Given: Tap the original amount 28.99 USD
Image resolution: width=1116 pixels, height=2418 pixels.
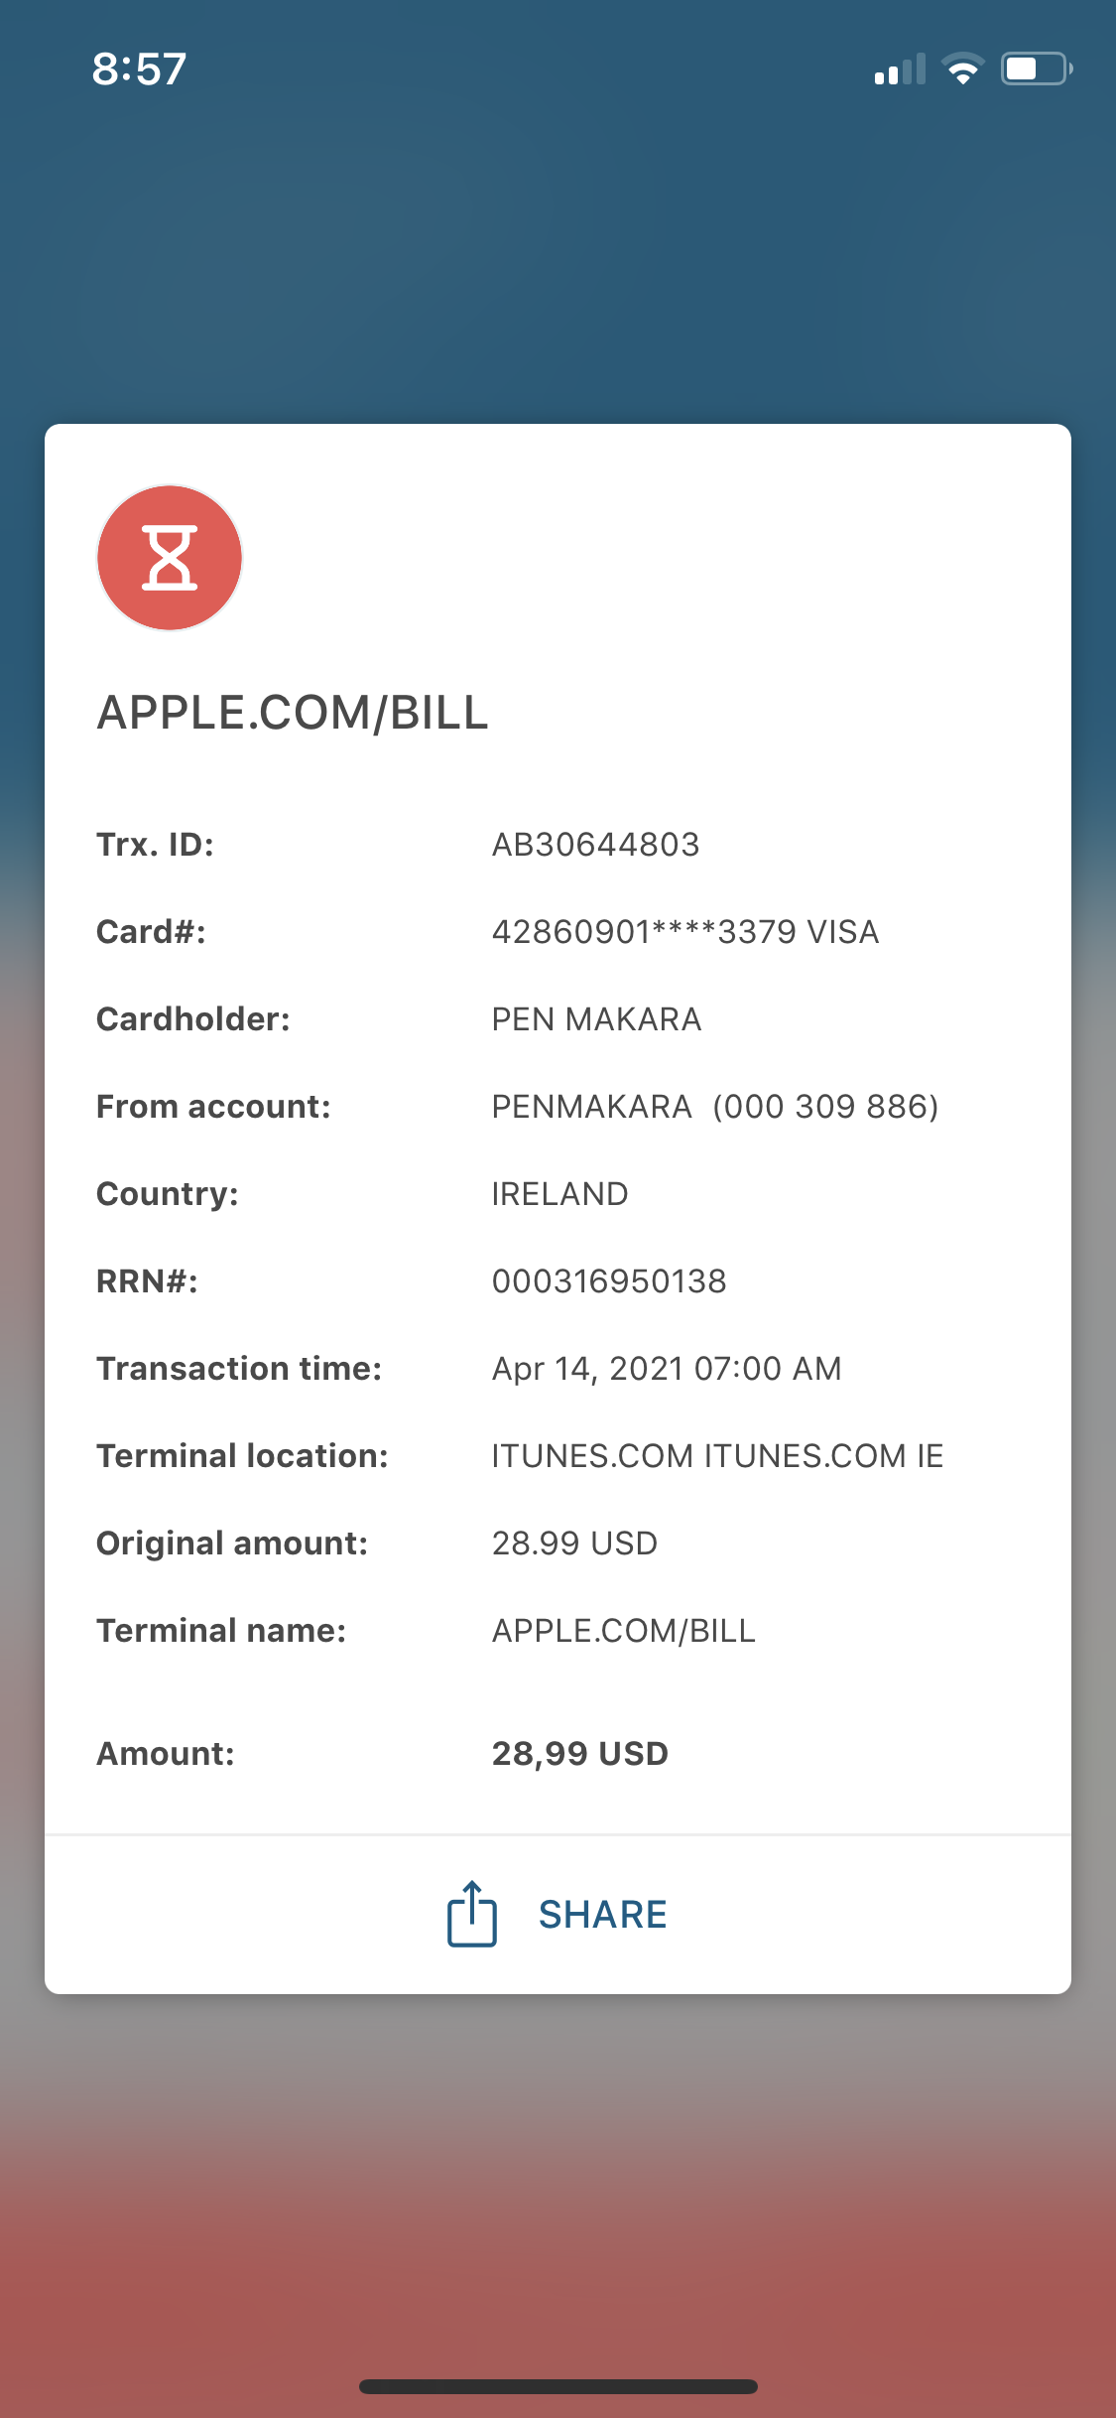Looking at the screenshot, I should point(574,1544).
